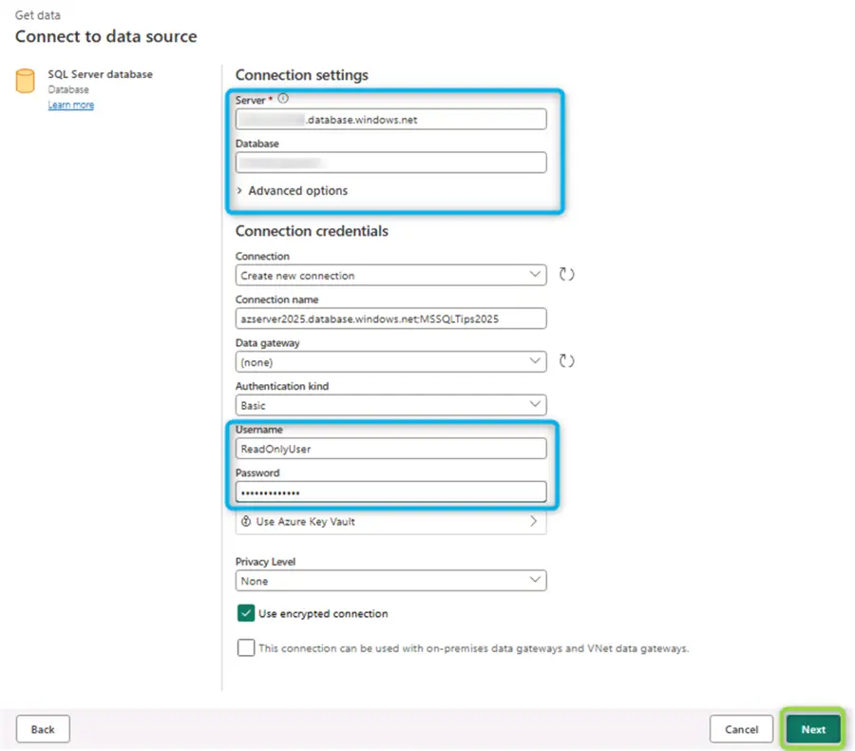The height and width of the screenshot is (751, 855).
Task: Open the Learn more link
Action: pos(71,105)
